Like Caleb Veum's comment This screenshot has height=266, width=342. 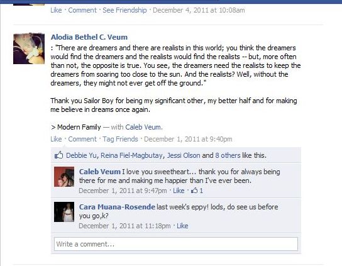[x=179, y=191]
